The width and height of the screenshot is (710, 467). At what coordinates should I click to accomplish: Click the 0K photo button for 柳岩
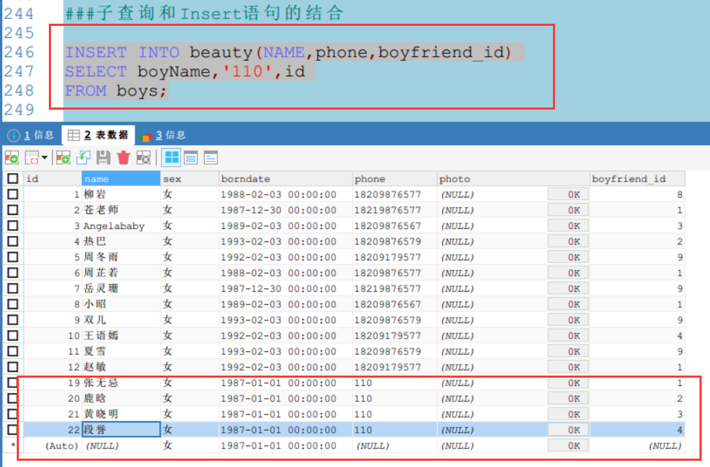(x=568, y=194)
